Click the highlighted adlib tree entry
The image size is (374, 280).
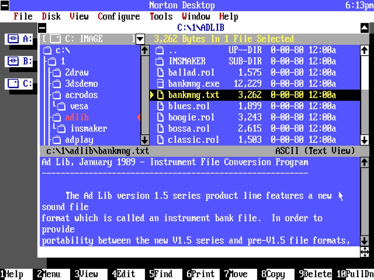pos(77,117)
